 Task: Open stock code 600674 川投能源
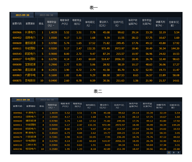17,137
